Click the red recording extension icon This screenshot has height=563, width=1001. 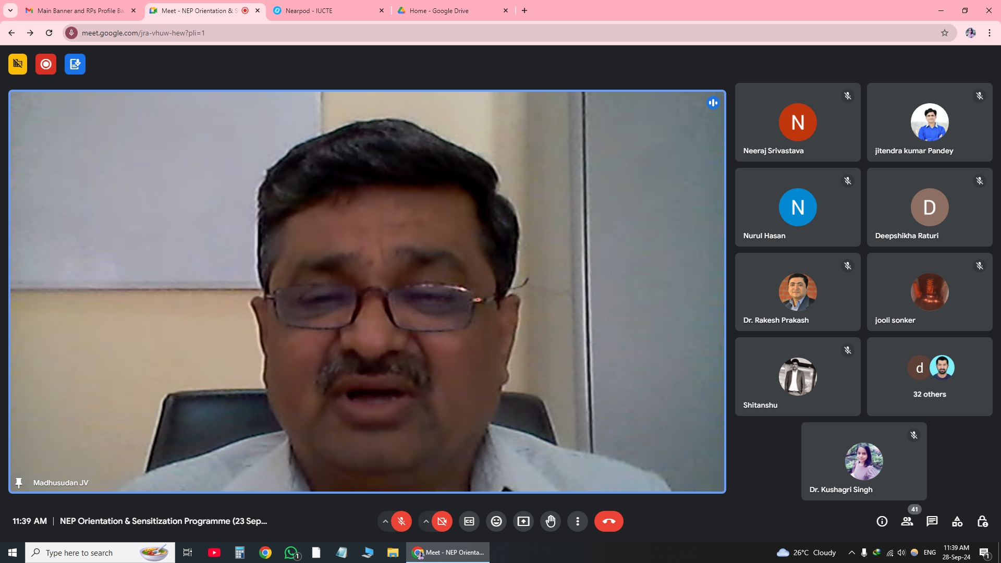pyautogui.click(x=46, y=64)
